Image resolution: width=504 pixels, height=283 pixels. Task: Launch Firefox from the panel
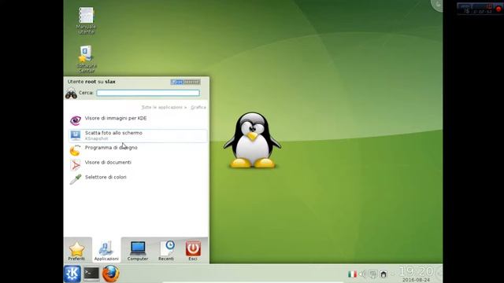pyautogui.click(x=111, y=274)
